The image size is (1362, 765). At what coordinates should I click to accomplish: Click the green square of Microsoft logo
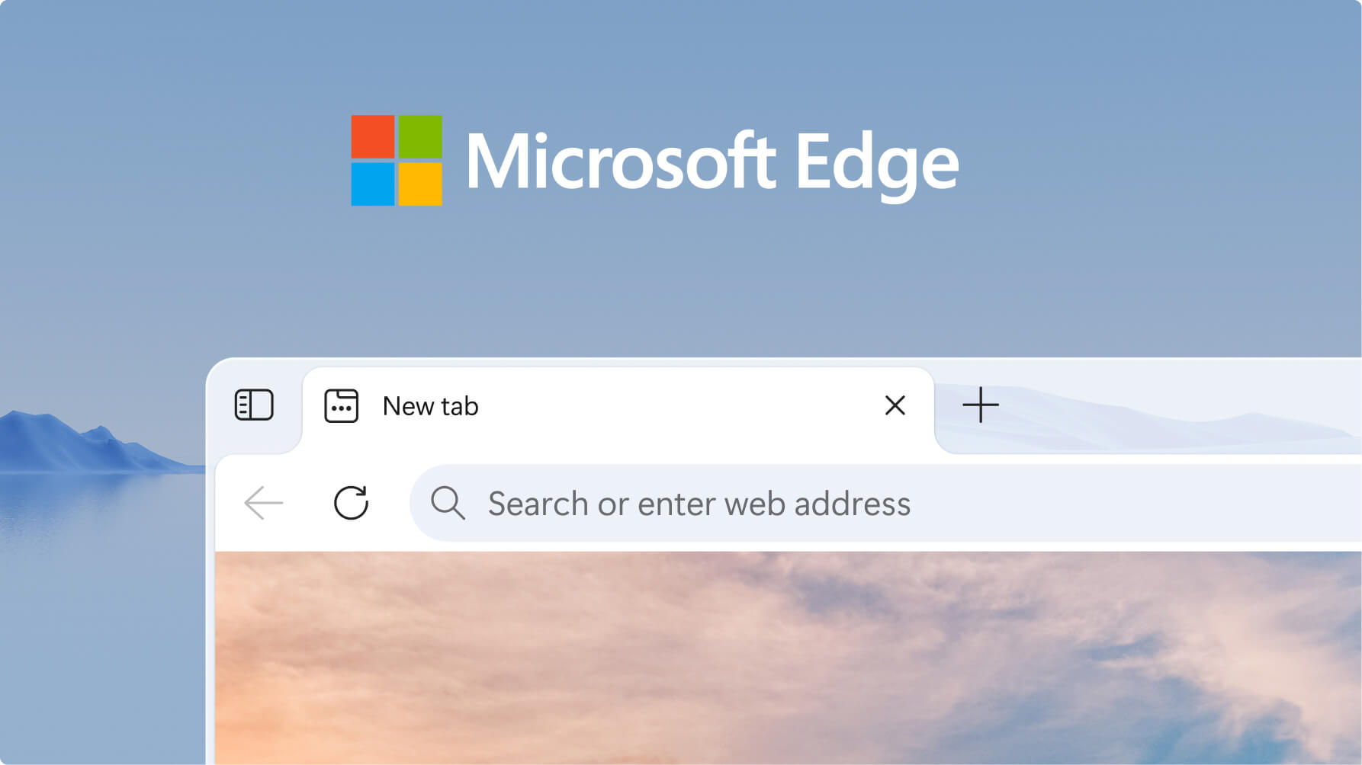(x=420, y=136)
